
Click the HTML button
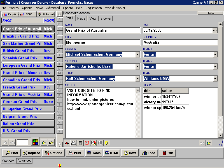[111, 153]
